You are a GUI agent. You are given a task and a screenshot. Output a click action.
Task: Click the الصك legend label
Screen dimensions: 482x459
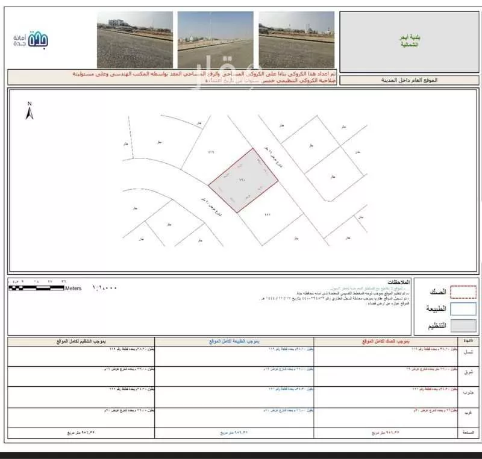coord(438,292)
